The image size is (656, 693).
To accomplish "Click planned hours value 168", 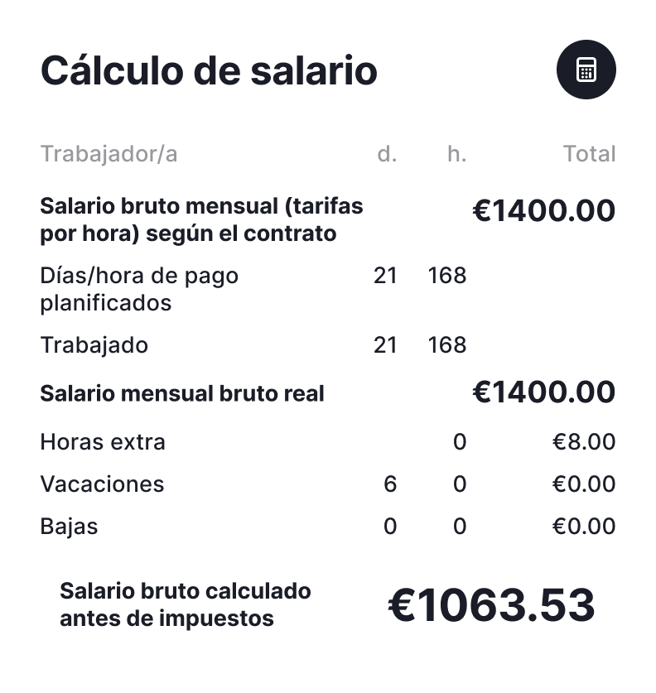I will (x=447, y=276).
